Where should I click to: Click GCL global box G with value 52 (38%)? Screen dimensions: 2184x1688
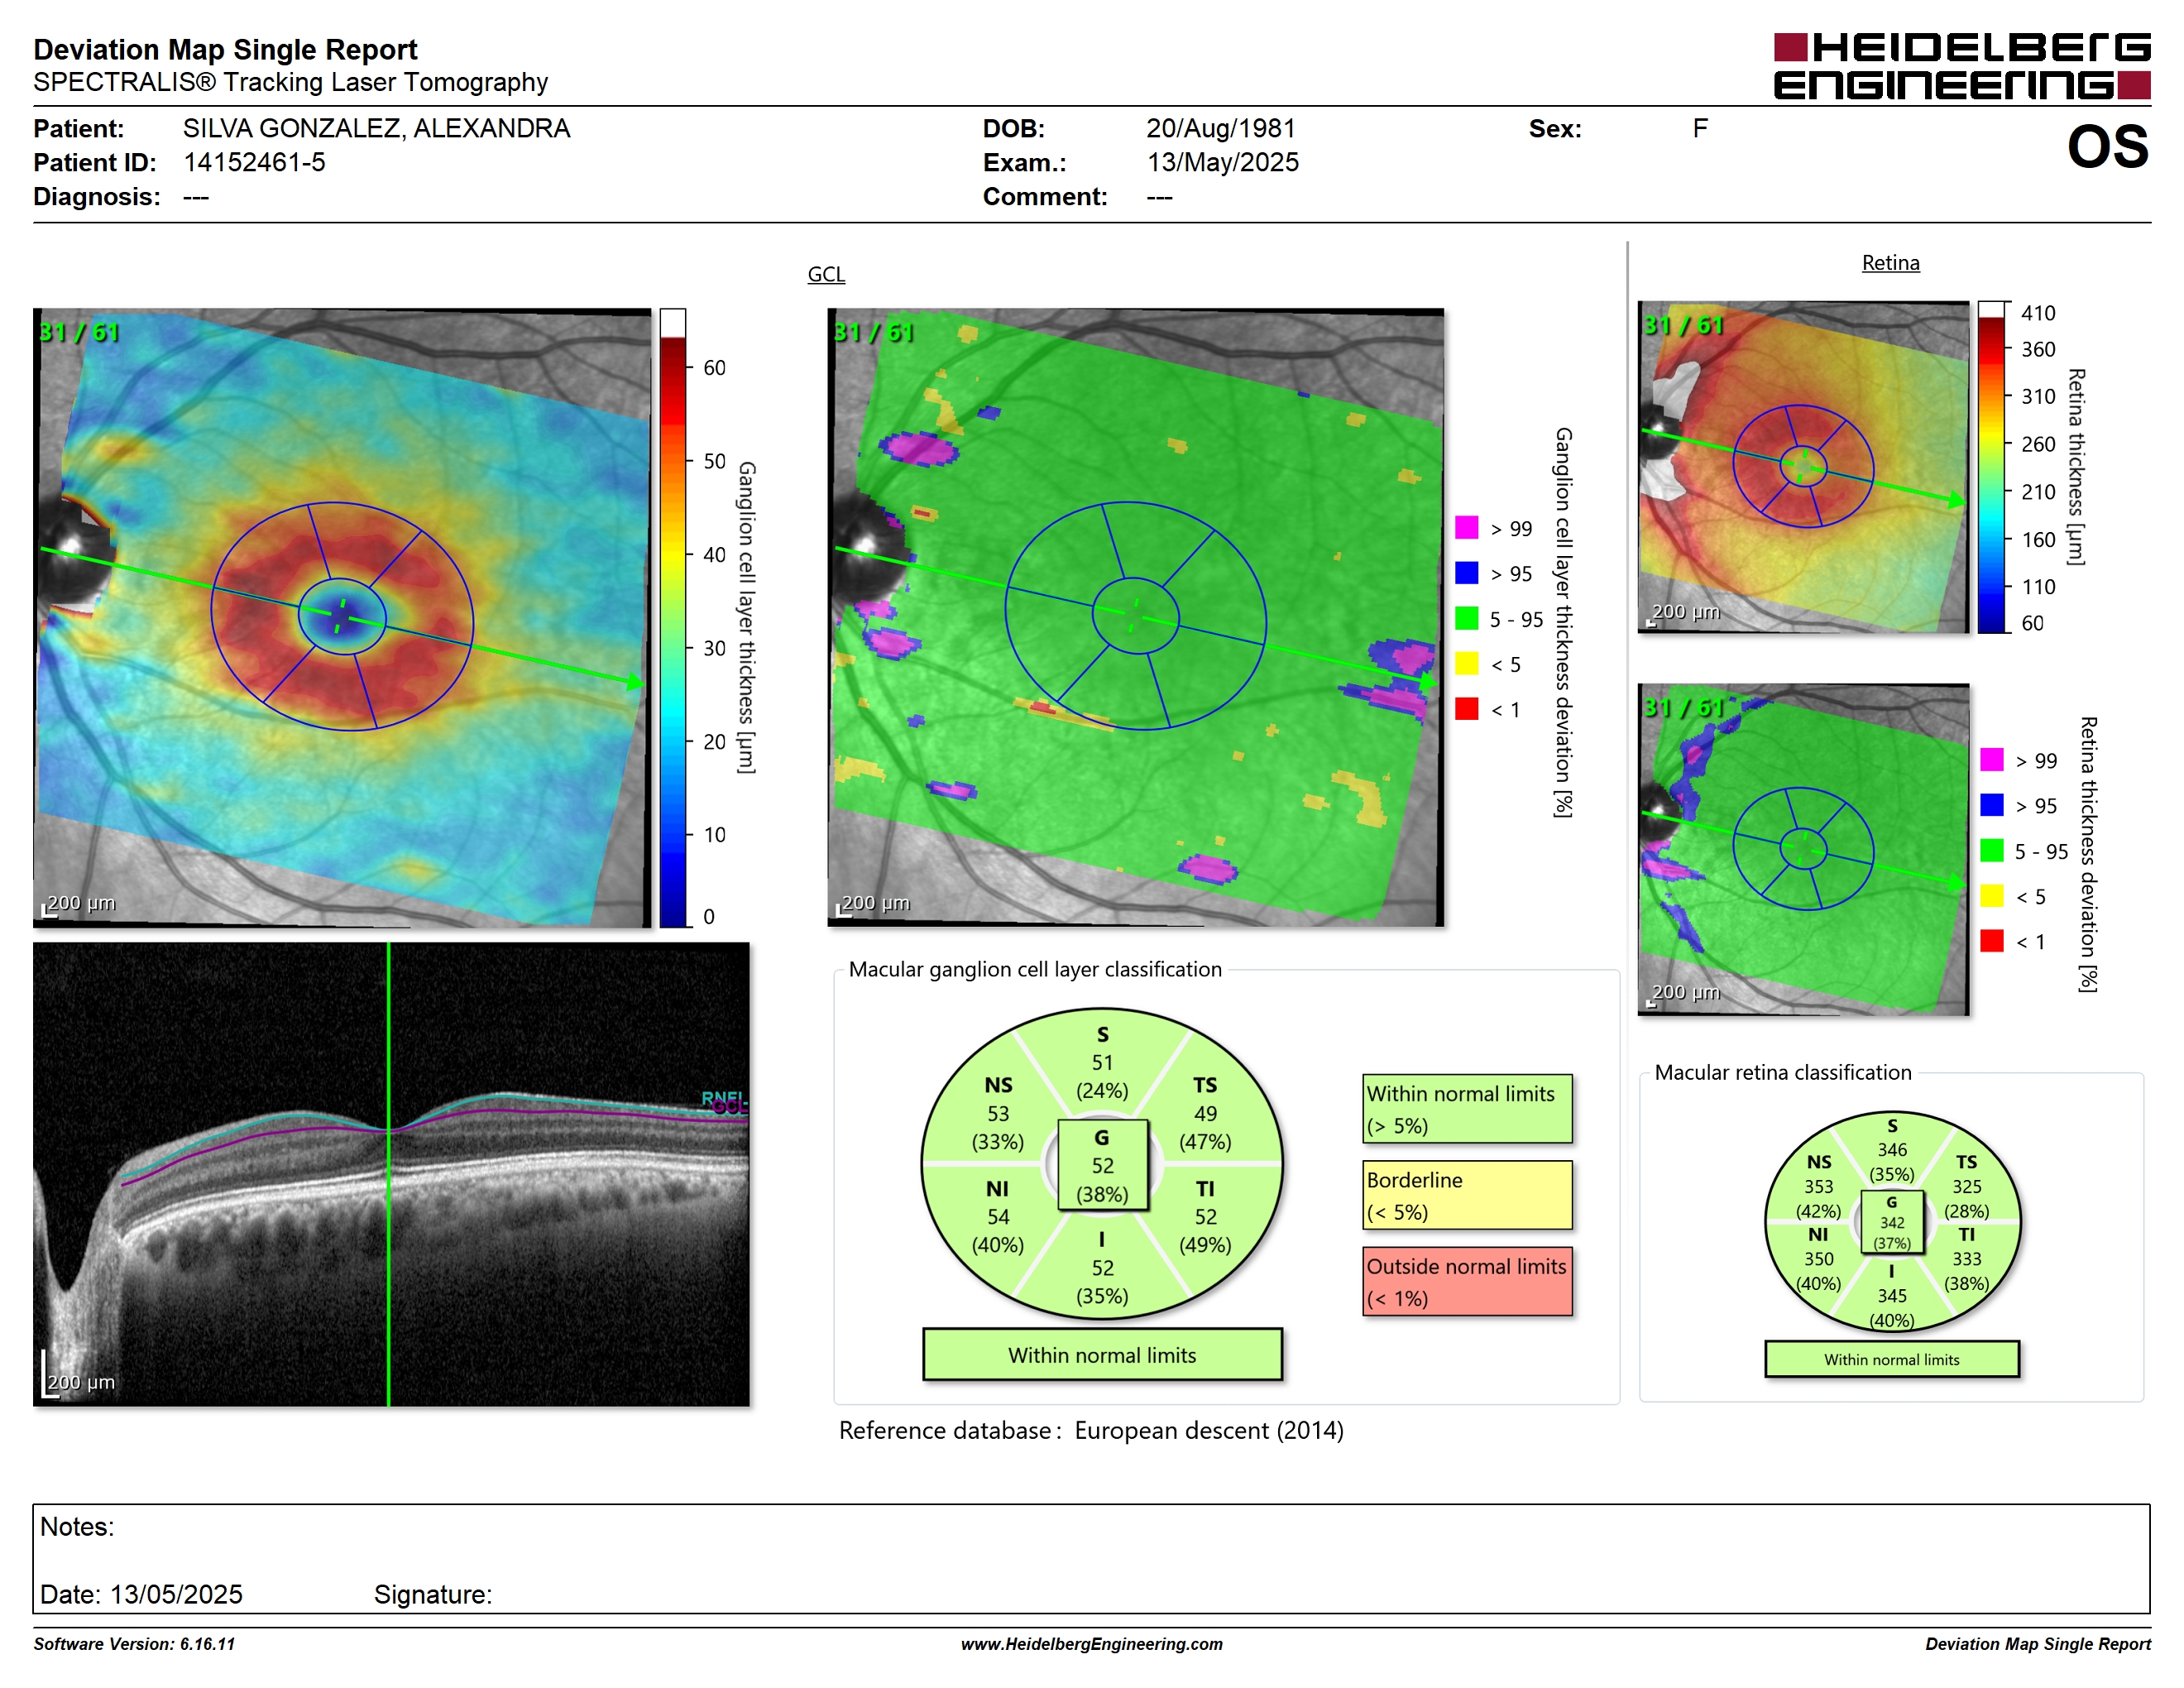pyautogui.click(x=1102, y=1165)
